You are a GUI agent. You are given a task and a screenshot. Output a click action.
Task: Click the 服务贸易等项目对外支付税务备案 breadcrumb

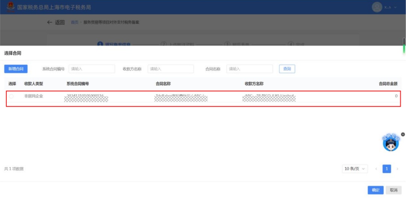pyautogui.click(x=111, y=22)
